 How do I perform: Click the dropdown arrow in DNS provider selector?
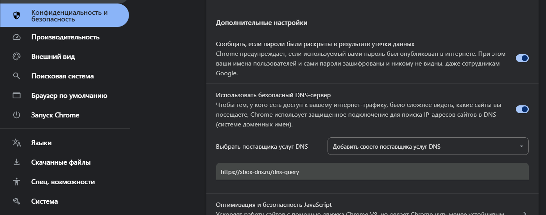pyautogui.click(x=521, y=147)
